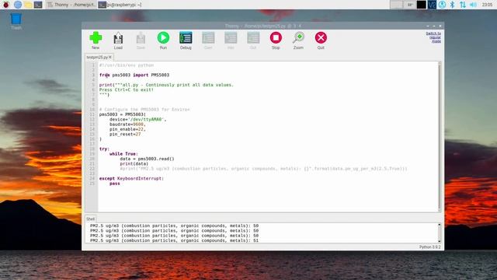Image resolution: width=497 pixels, height=280 pixels.
Task: Click the 'data = pms5003.read()' line
Action: coord(147,159)
